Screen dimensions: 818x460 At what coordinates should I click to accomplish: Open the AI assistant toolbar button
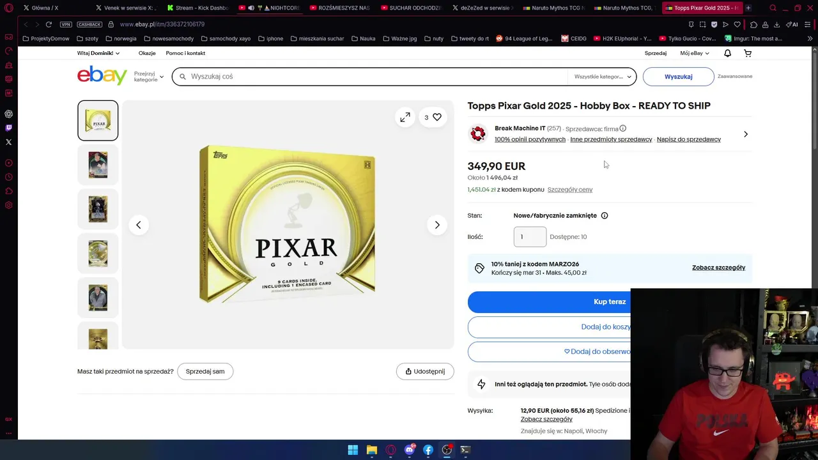point(792,24)
